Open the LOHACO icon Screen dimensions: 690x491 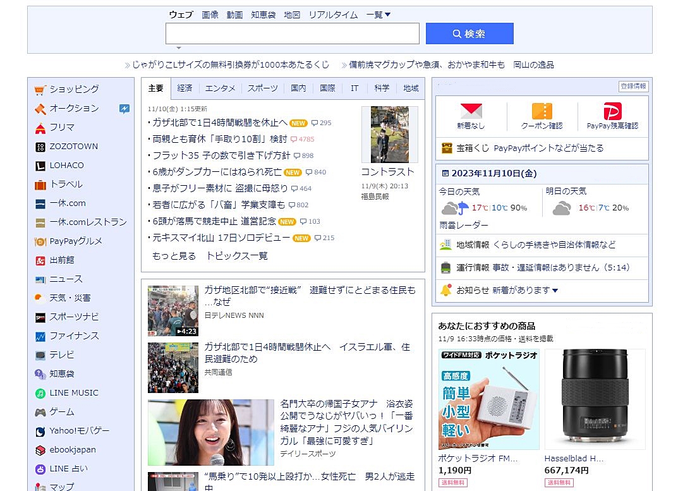[40, 166]
